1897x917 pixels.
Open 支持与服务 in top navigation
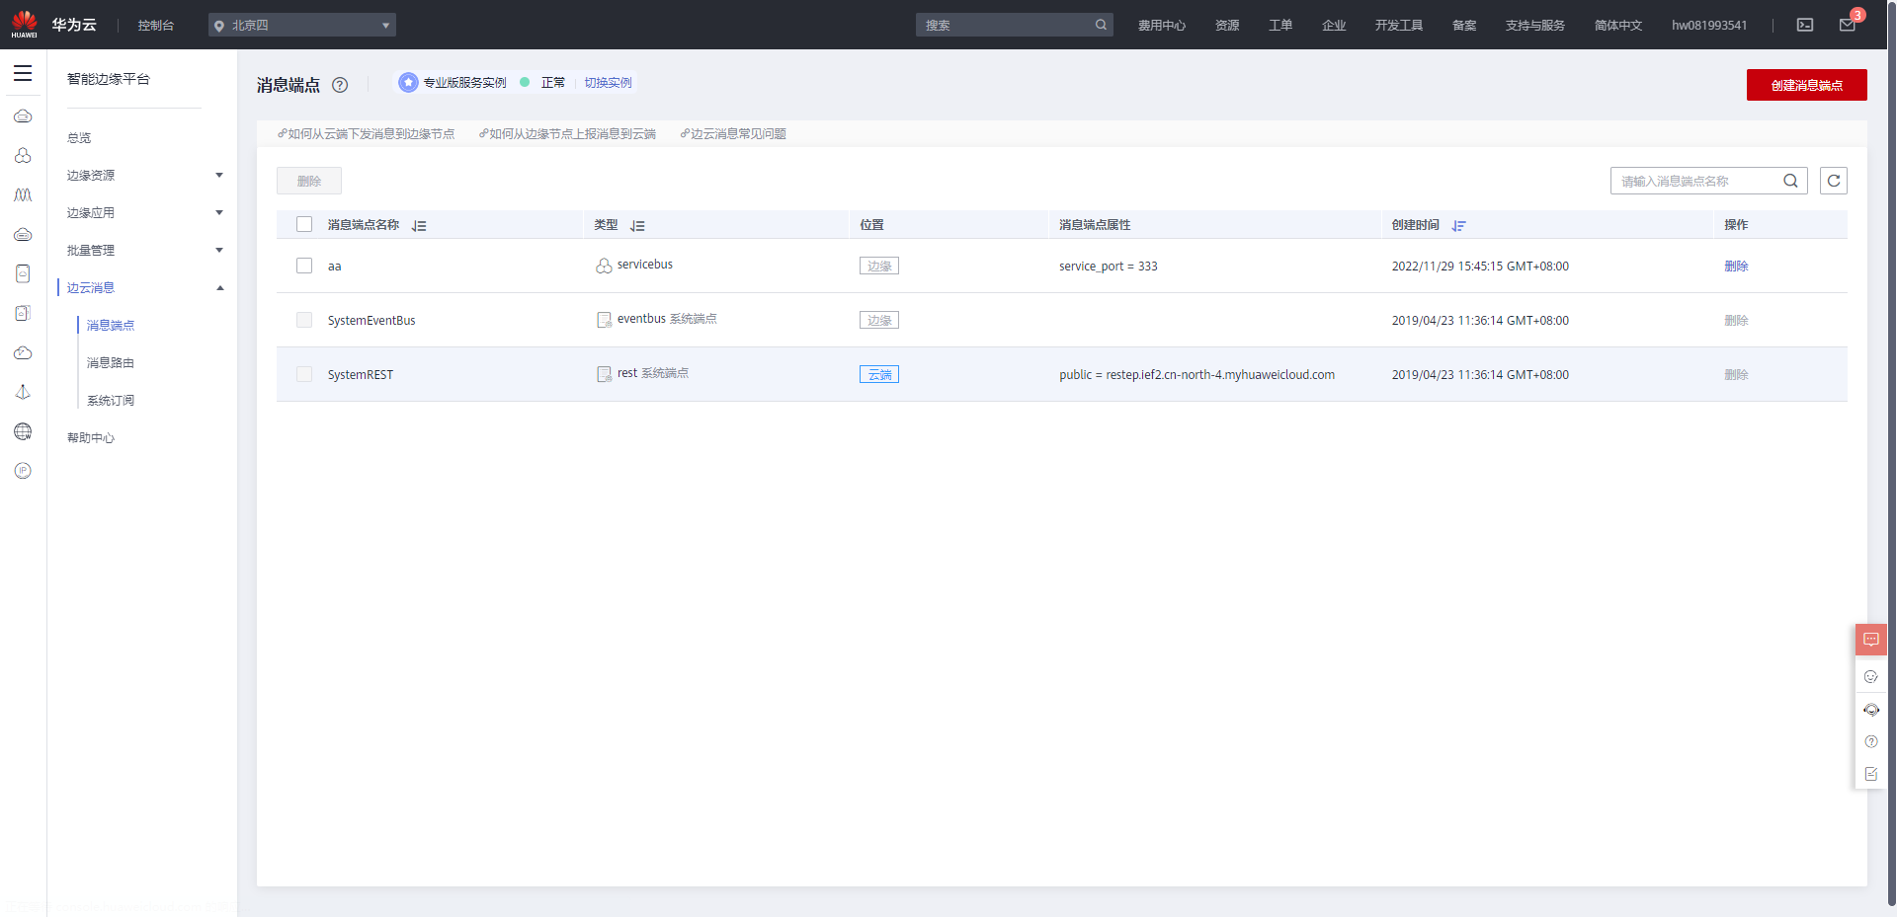(1535, 26)
